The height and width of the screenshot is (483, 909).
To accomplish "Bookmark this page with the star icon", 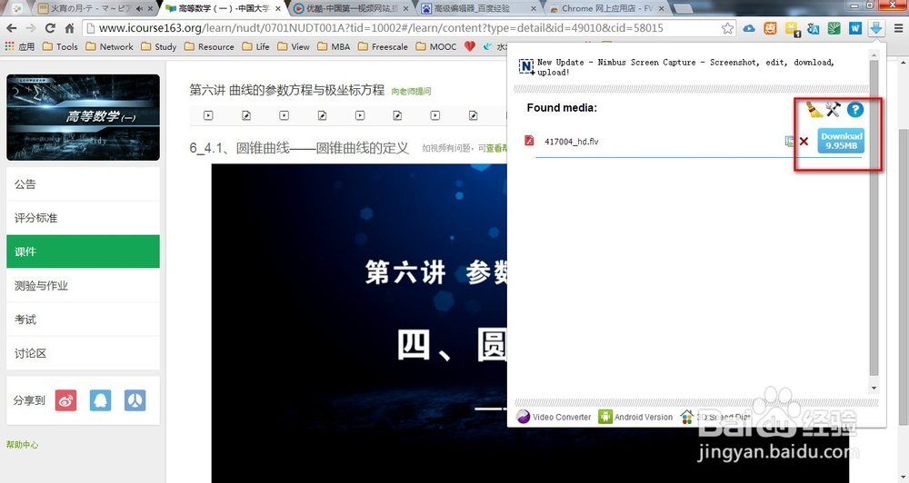I will coord(727,28).
